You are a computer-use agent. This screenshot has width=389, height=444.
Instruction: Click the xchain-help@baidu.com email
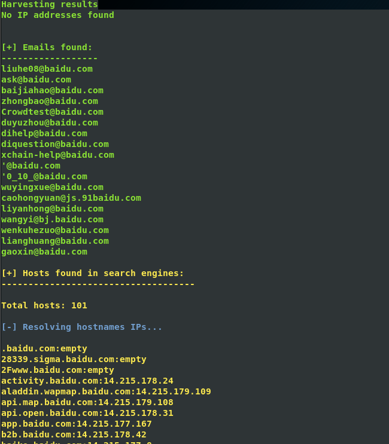click(x=57, y=155)
